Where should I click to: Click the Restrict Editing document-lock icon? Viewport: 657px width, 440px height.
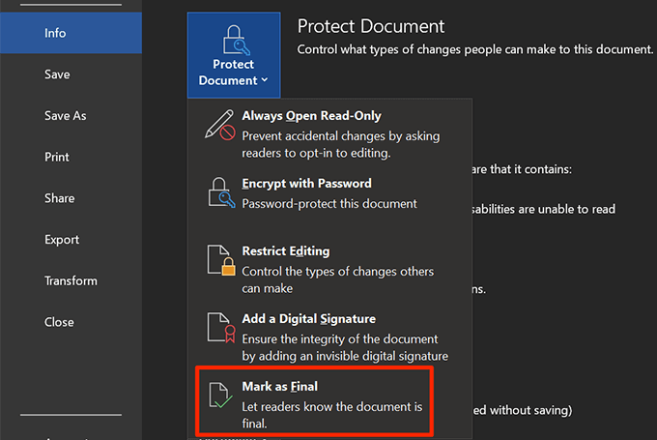221,261
